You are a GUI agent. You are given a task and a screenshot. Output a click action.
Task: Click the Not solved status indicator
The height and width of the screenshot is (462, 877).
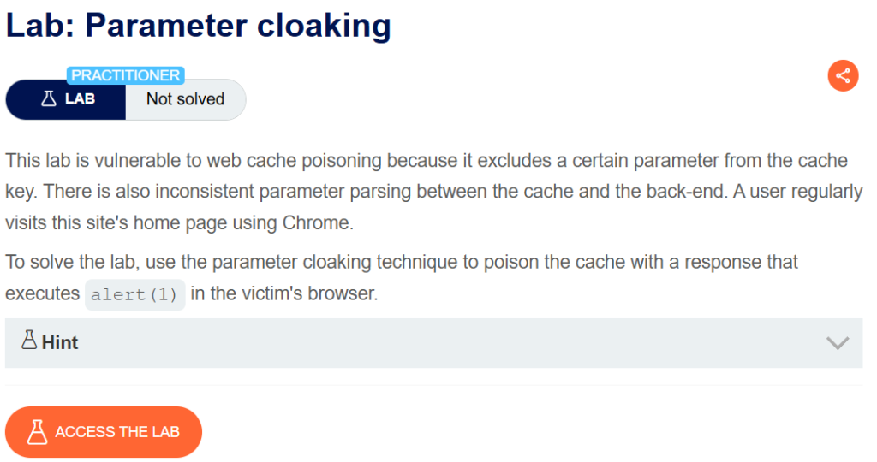[x=185, y=99]
